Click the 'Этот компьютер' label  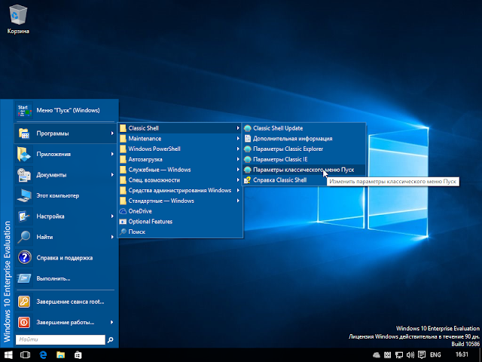tap(58, 196)
